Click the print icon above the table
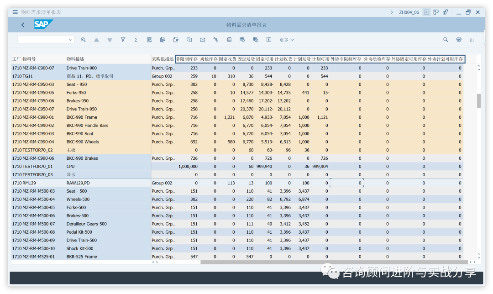 (x=459, y=40)
